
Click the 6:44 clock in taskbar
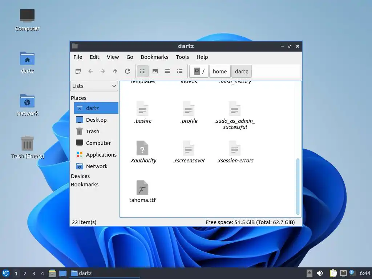[x=365, y=273]
